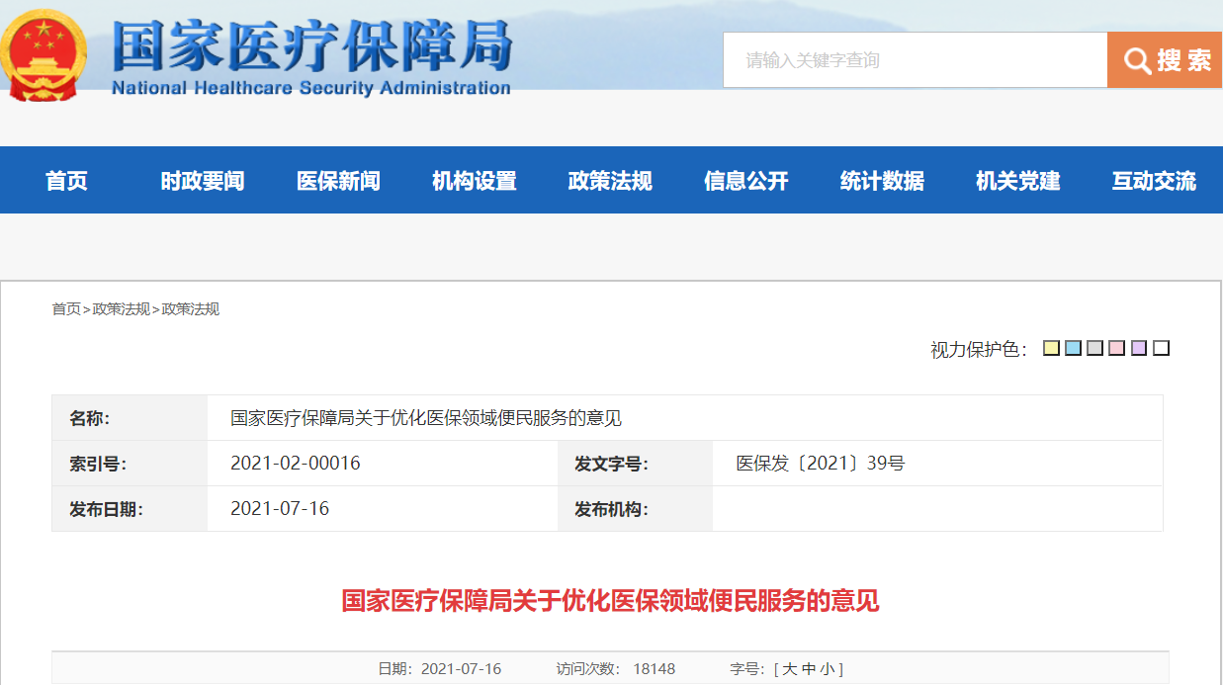This screenshot has height=685, width=1223.
Task: Click the 国家医疗保障局 site title
Action: pos(312,44)
